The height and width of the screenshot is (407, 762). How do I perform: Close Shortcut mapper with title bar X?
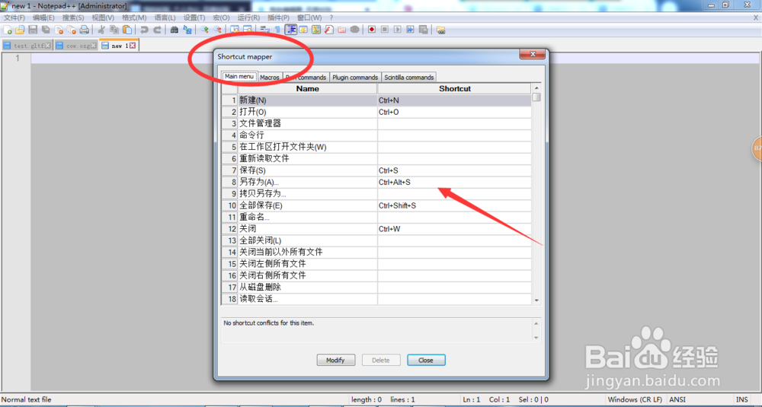click(532, 54)
